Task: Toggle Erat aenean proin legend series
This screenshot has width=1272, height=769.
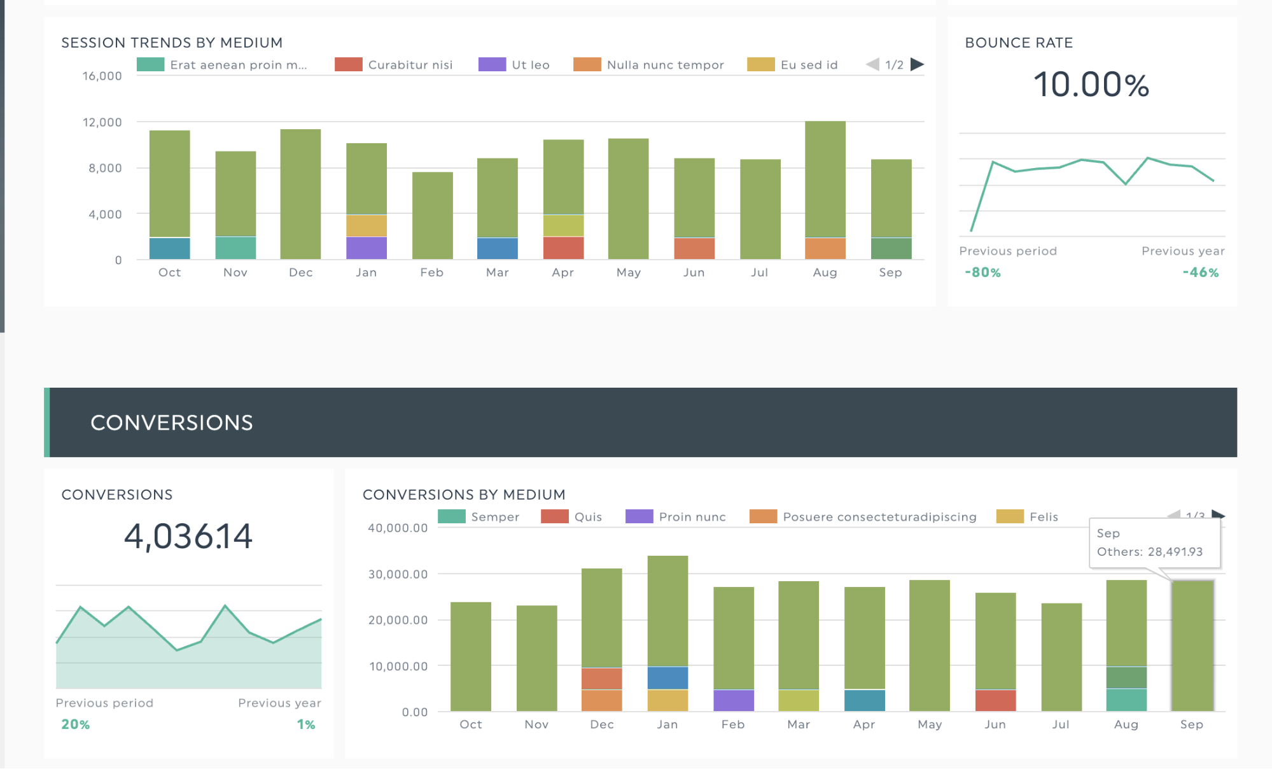Action: pos(238,65)
